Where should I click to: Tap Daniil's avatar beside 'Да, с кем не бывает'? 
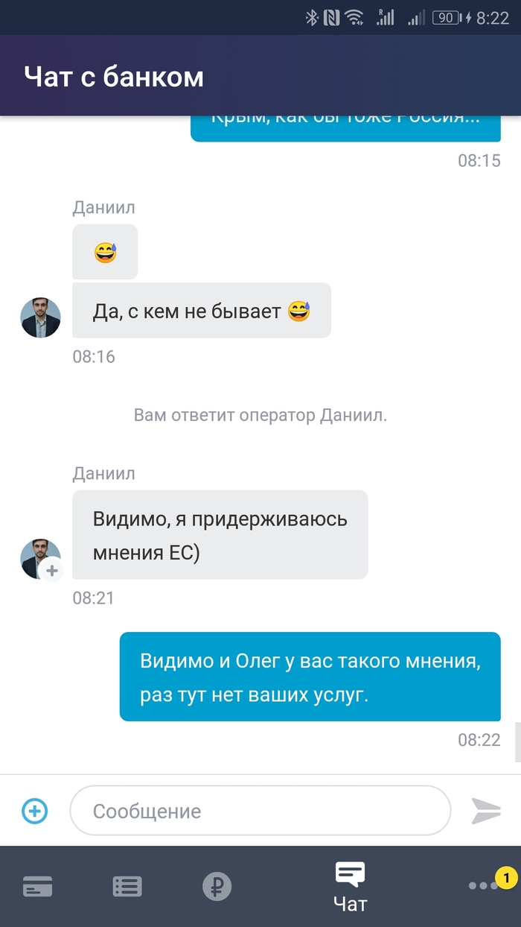pyautogui.click(x=40, y=317)
